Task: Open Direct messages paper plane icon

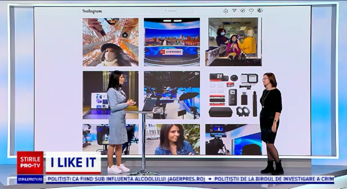Action: coord(234,11)
